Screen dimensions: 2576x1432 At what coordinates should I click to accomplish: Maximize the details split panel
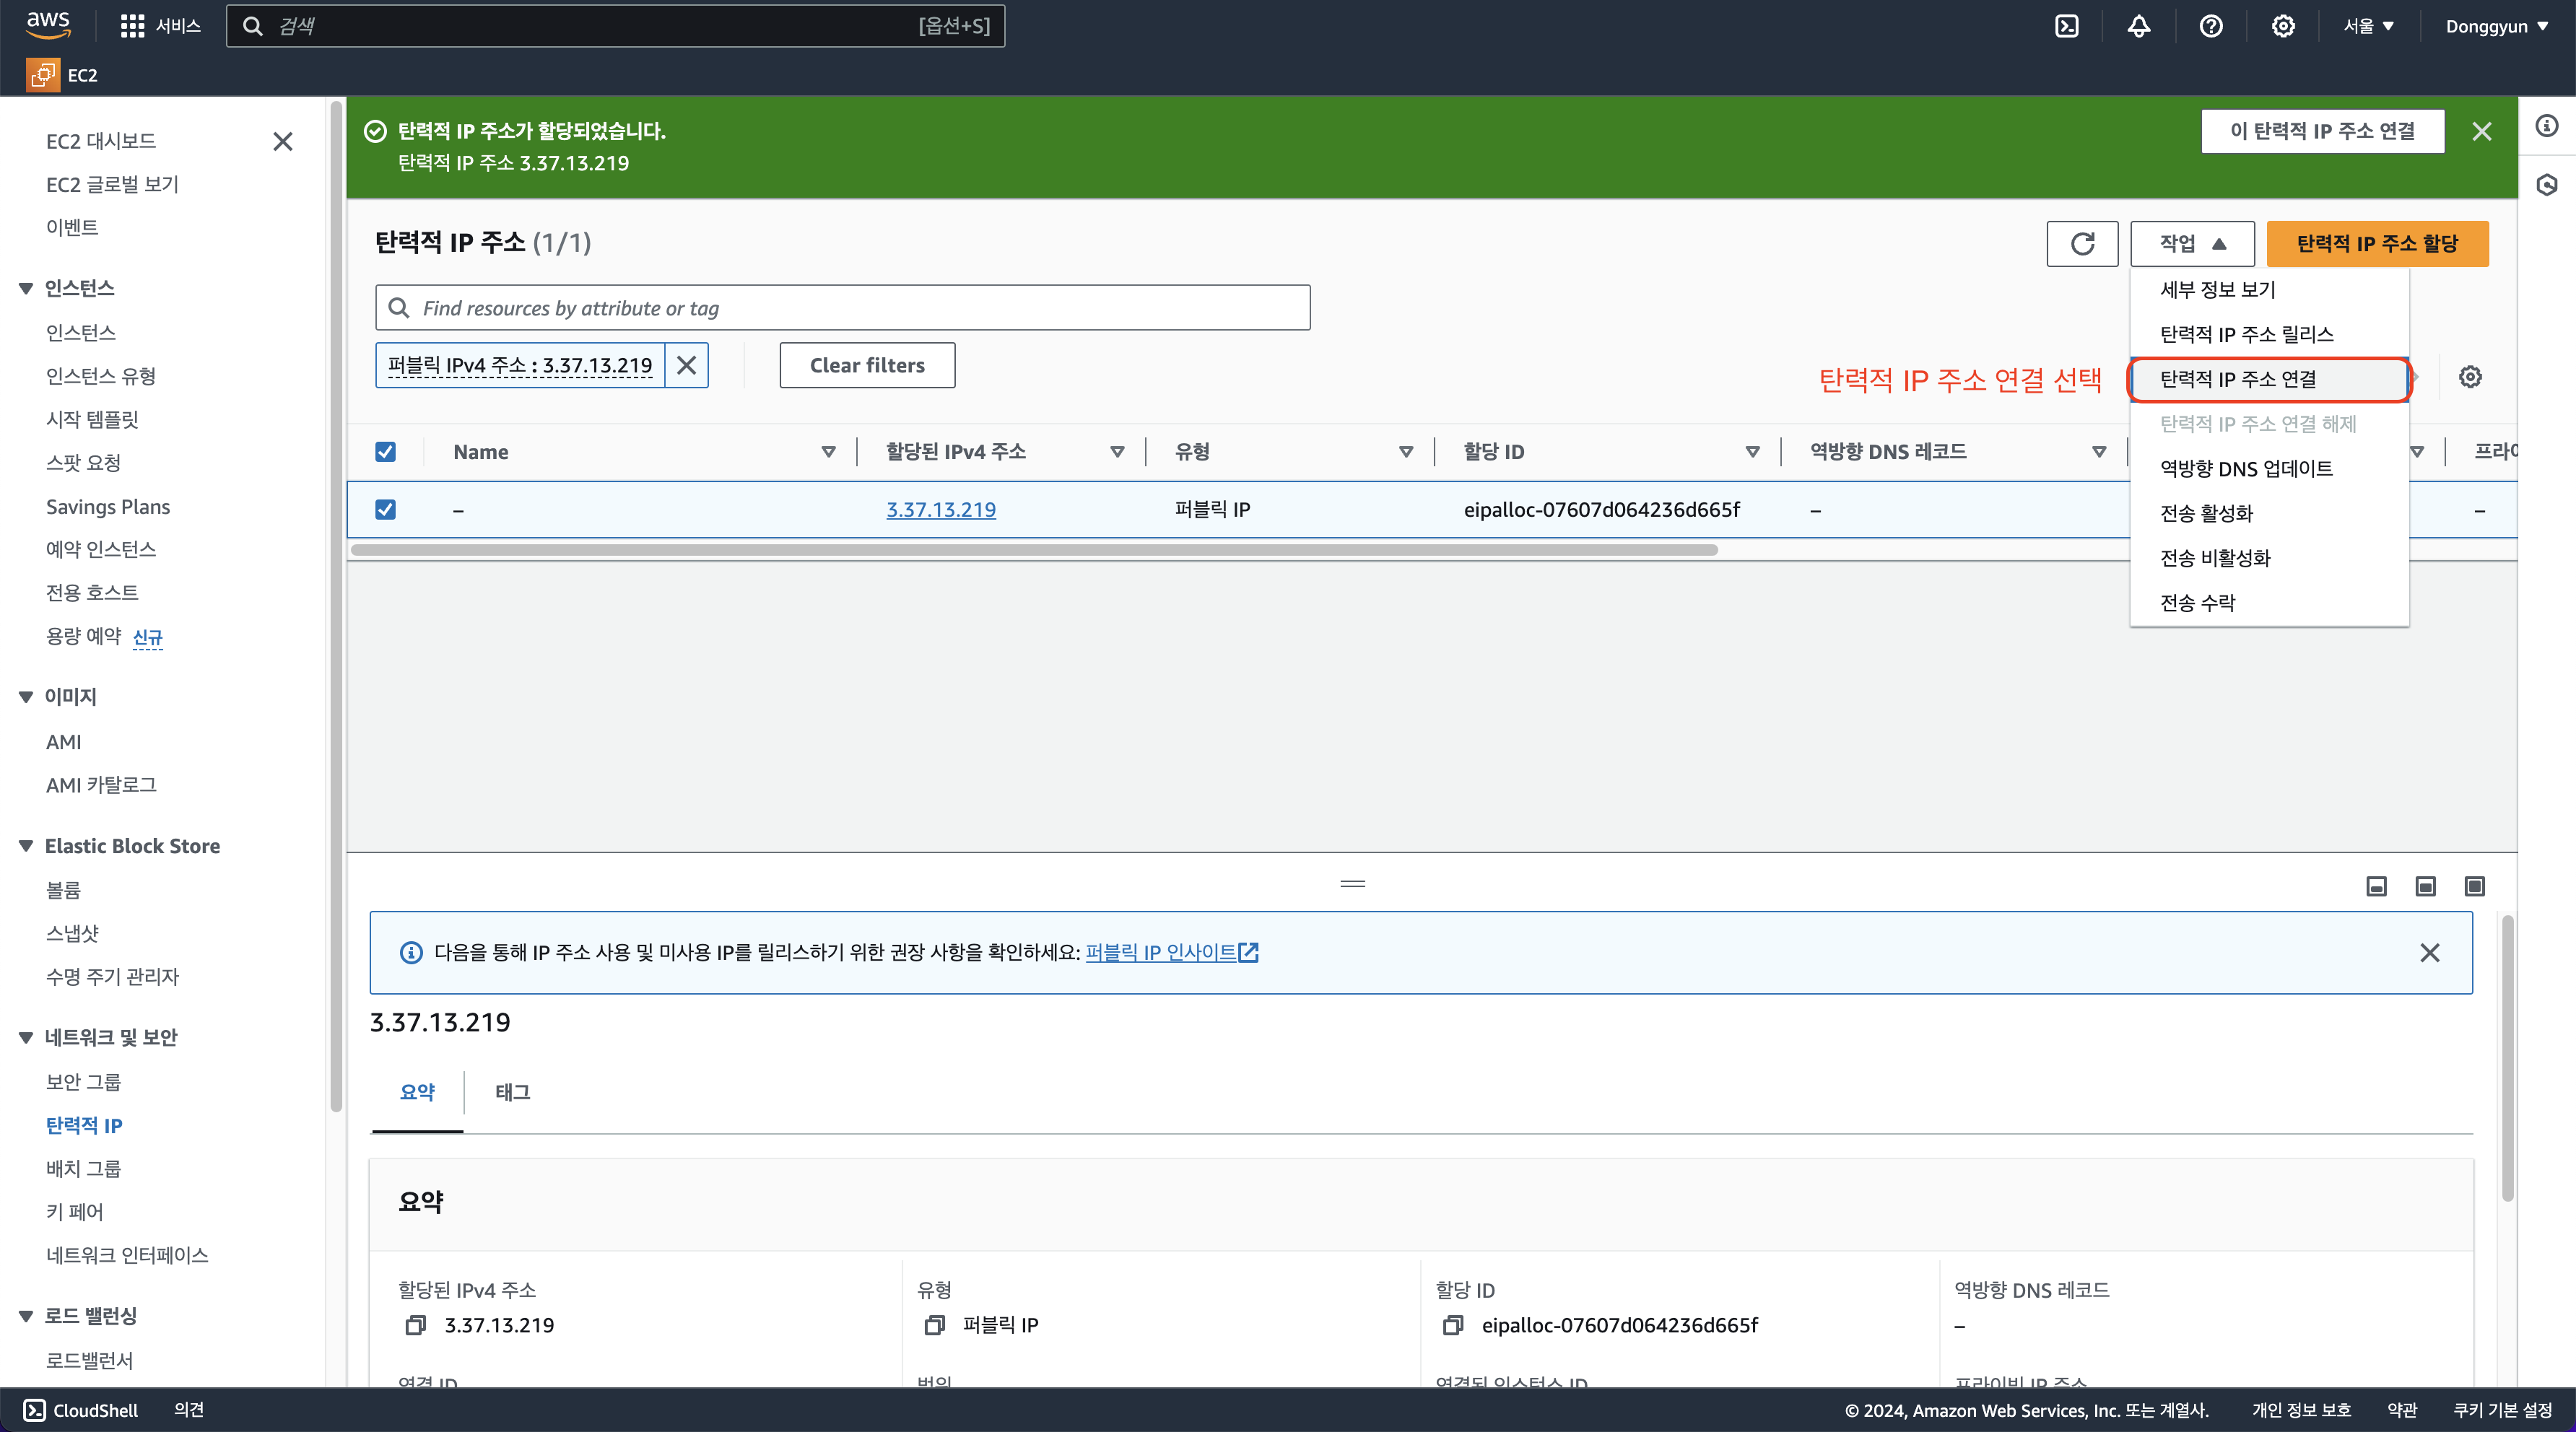click(2474, 886)
